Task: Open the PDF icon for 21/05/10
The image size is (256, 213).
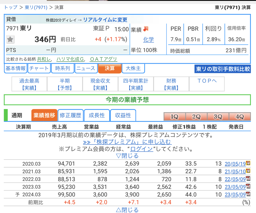Action: click(x=248, y=171)
